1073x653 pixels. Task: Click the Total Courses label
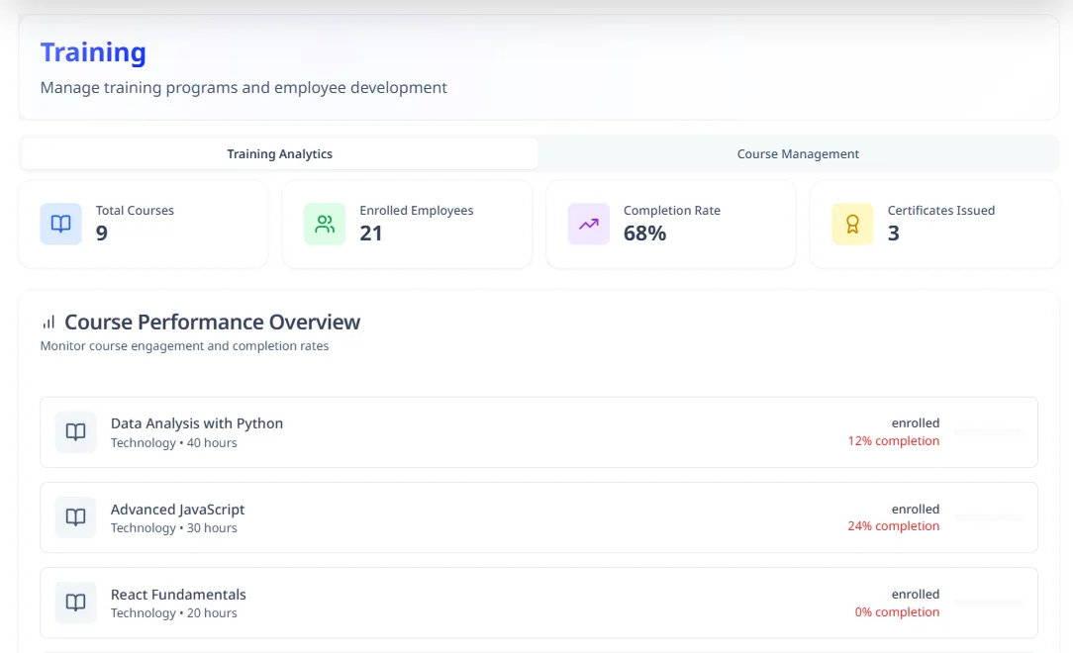[x=135, y=211]
